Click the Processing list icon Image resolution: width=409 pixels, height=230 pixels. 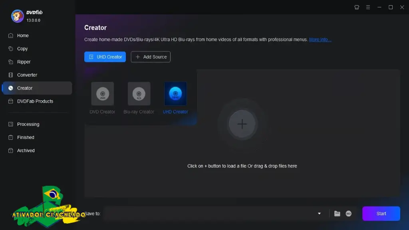[11, 124]
